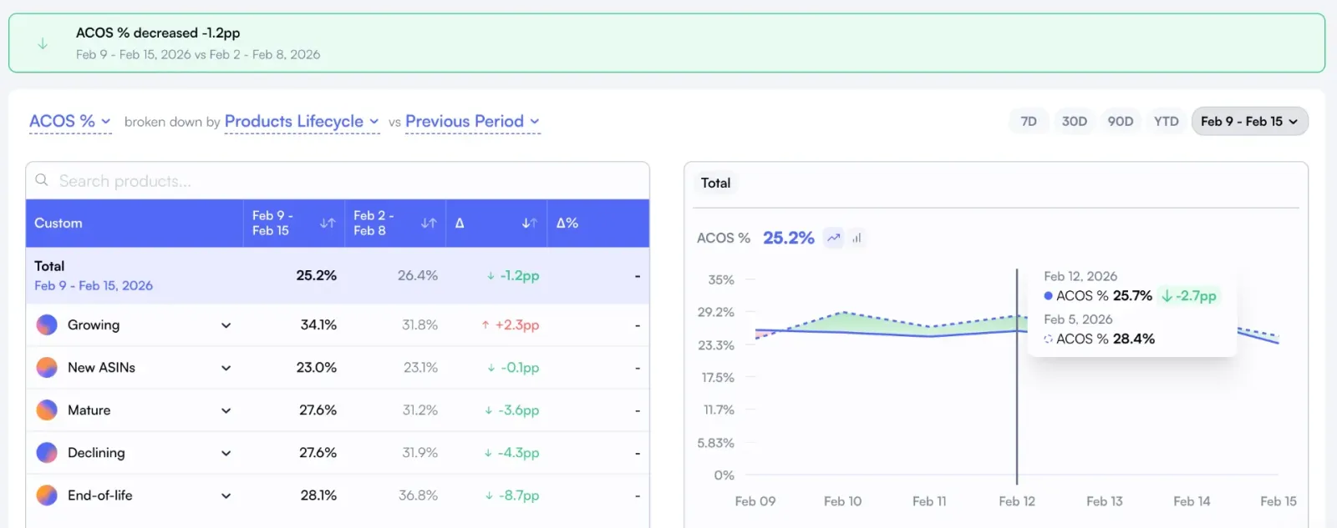The image size is (1337, 528).
Task: Click the End-of-life color icon
Action: pos(47,495)
